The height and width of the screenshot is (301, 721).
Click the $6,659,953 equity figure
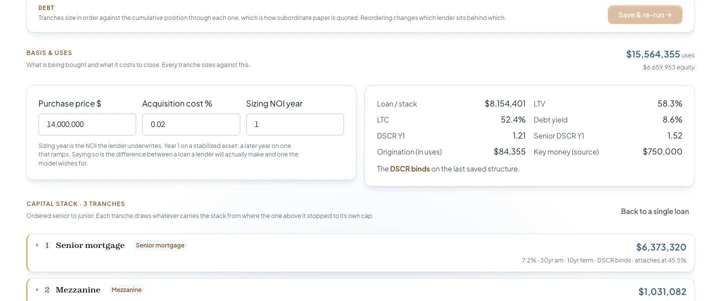tap(668, 67)
